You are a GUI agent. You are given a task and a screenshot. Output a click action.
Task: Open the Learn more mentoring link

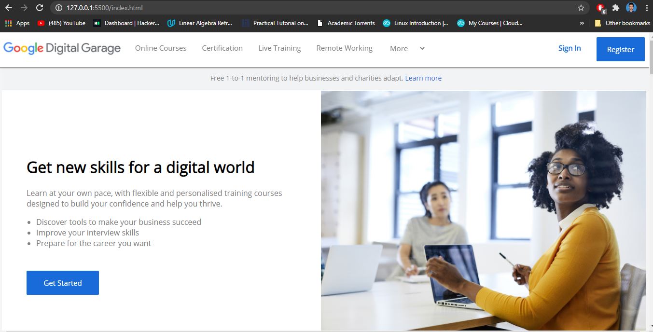click(x=423, y=78)
